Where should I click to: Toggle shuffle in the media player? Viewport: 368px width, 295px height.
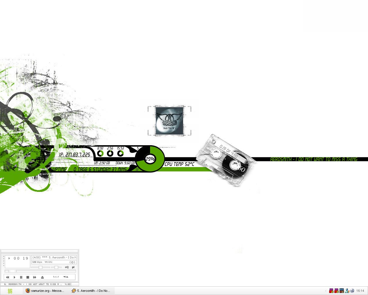click(56, 277)
